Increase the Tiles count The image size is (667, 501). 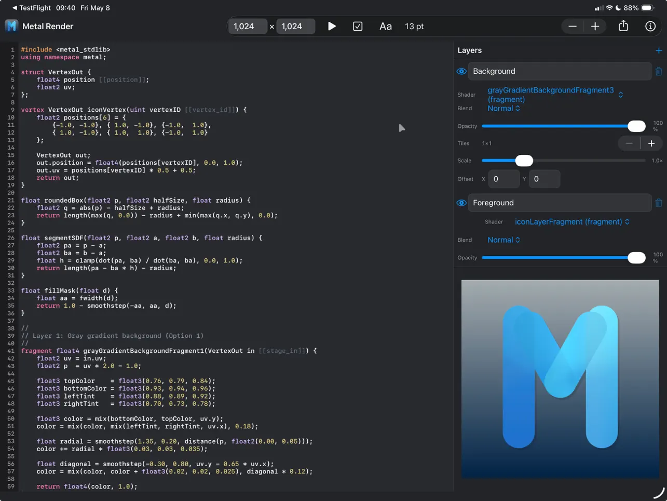click(651, 143)
